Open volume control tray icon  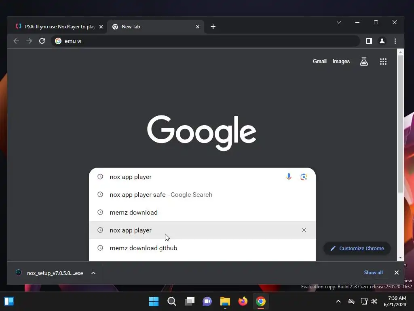374,301
